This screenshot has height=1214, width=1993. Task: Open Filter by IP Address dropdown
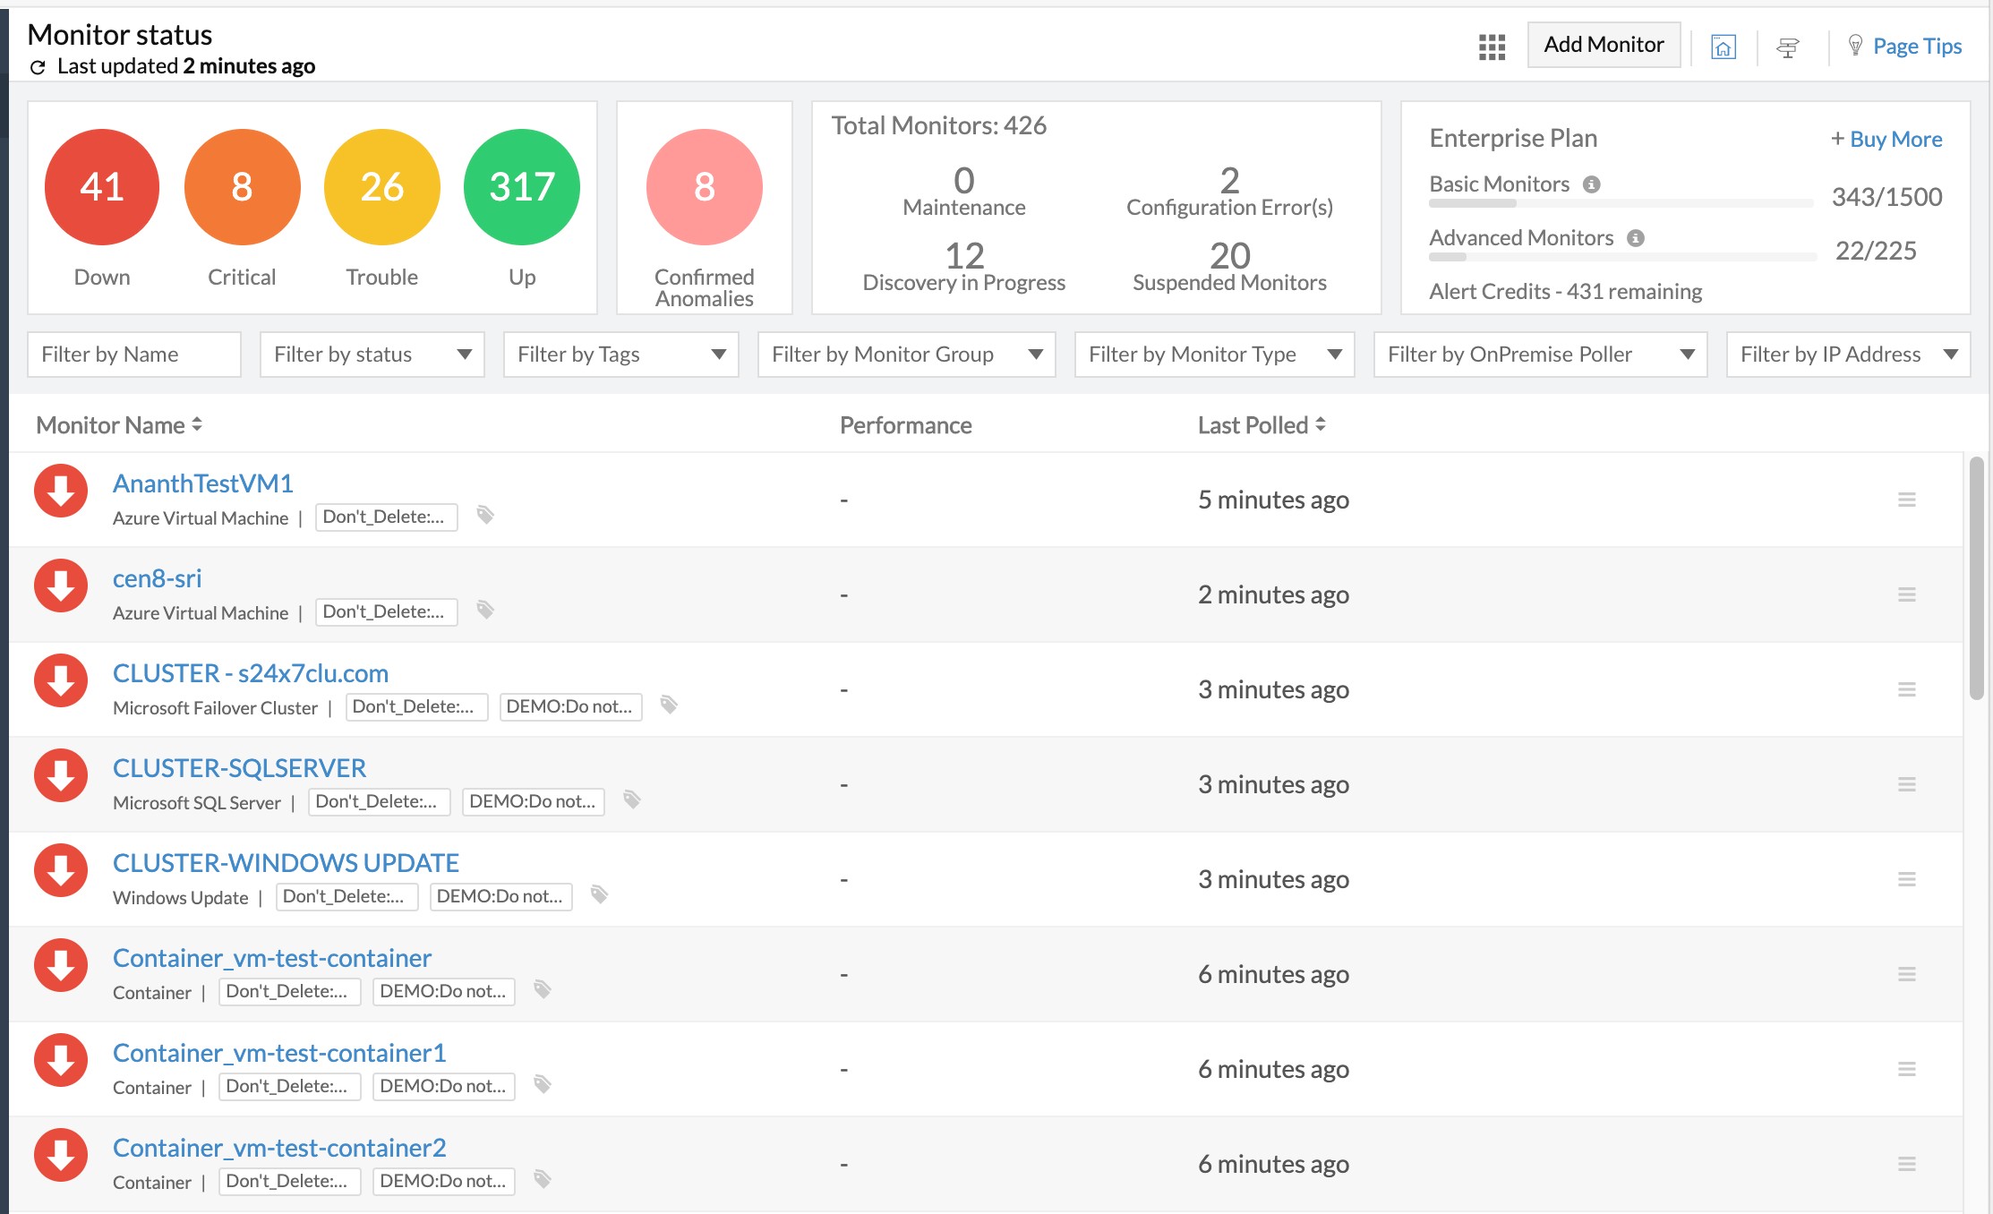1848,355
